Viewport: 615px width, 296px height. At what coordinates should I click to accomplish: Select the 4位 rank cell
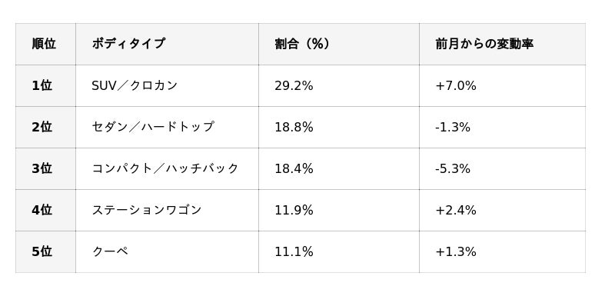45,210
